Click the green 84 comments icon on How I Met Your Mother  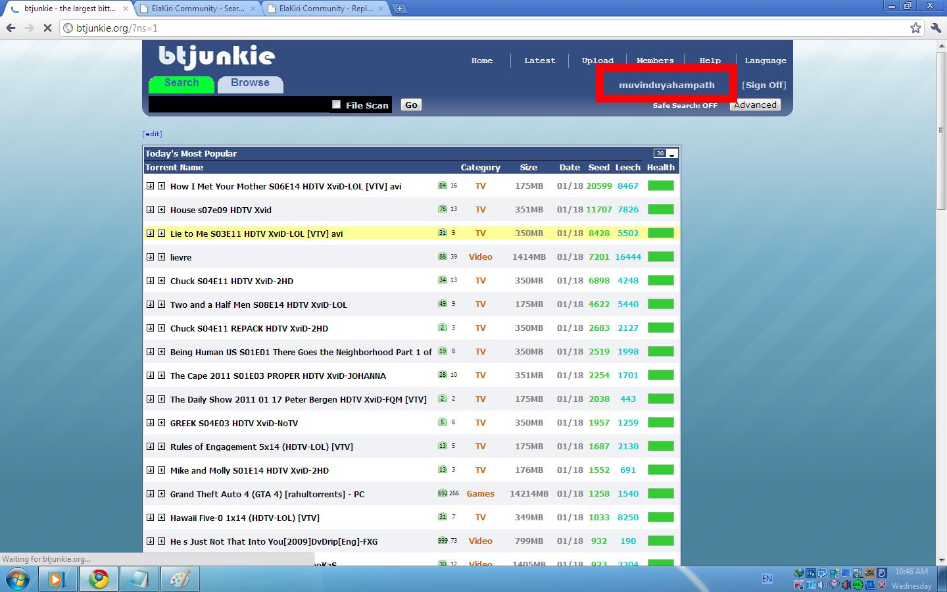coord(443,185)
